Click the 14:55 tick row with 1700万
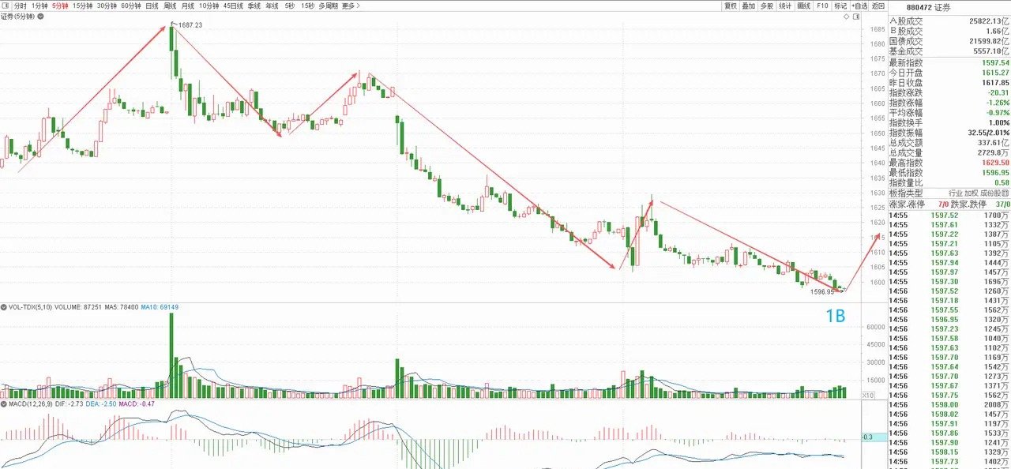Screen dimensions: 1011x469 point(949,215)
